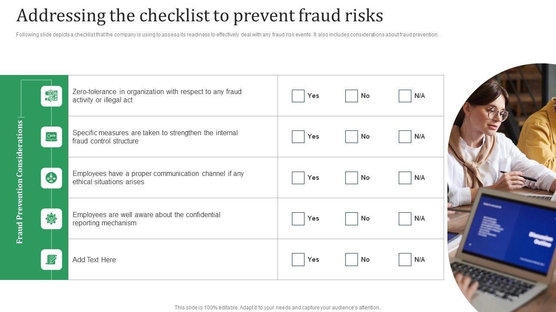This screenshot has height=312, width=556.
Task: Select the gear icon beside reporting mechanism
Action: click(x=52, y=219)
